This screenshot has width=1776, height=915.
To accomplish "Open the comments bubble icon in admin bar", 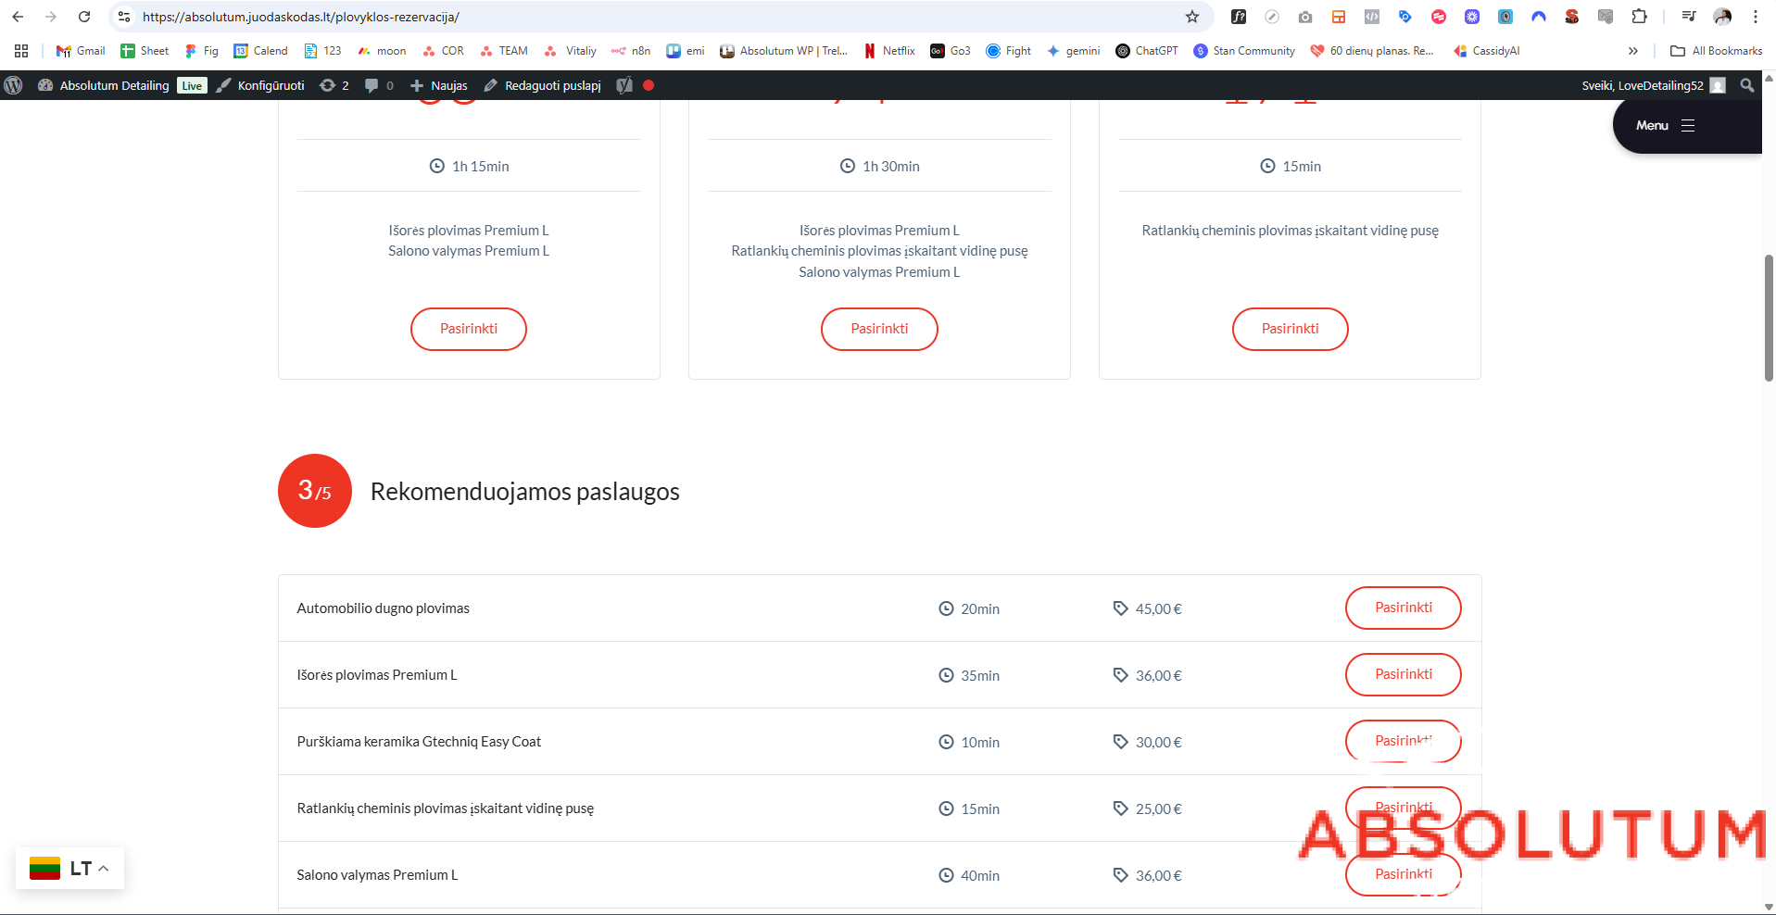I will (x=372, y=85).
